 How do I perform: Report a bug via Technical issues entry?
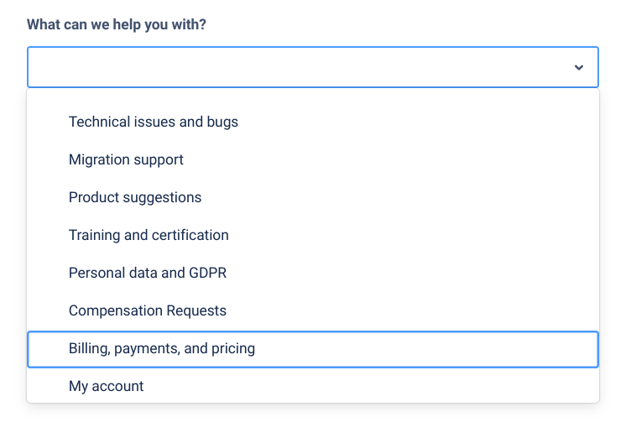click(154, 122)
